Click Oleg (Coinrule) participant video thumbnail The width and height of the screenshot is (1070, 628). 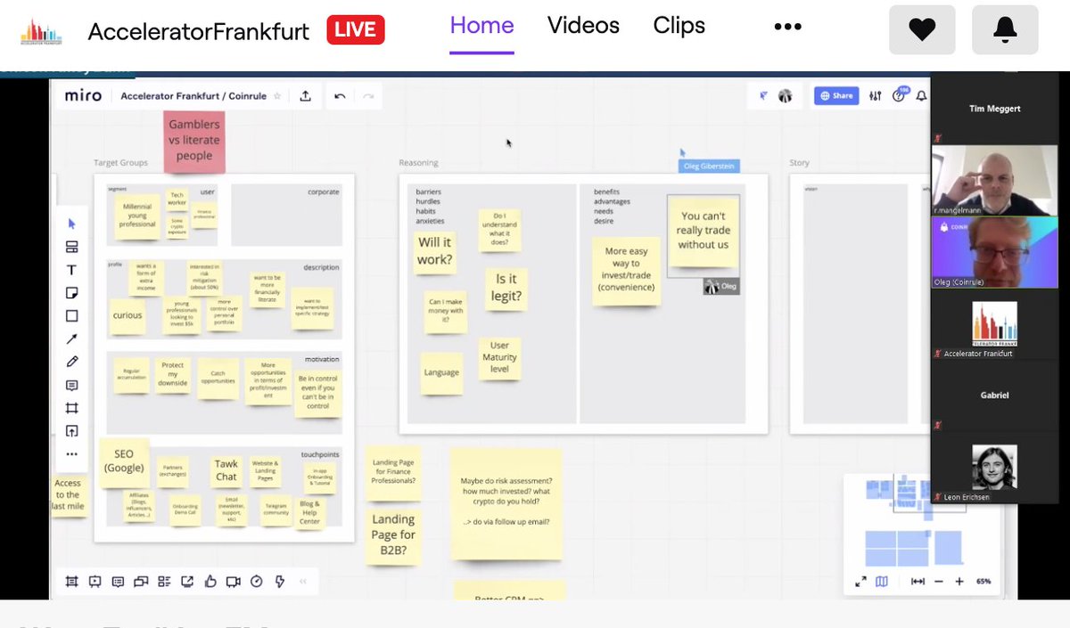pyautogui.click(x=994, y=254)
